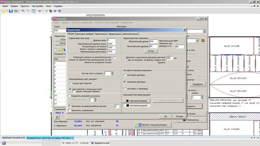Viewport: 260px width, 146px height.
Task: Select the crossed-tools toolbar icon
Action: coord(46,11)
